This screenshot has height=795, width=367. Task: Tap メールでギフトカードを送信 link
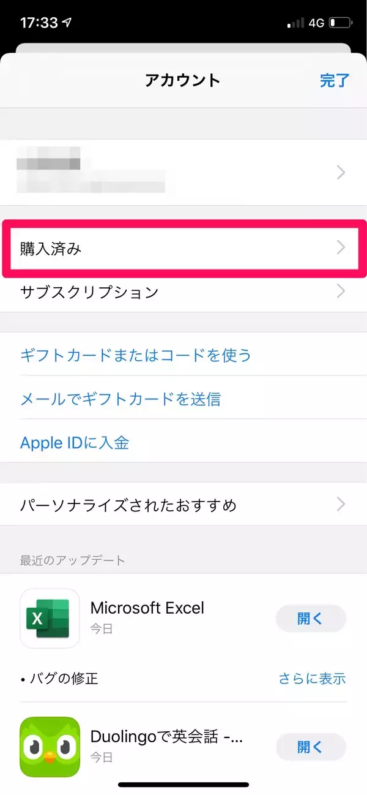pyautogui.click(x=120, y=399)
